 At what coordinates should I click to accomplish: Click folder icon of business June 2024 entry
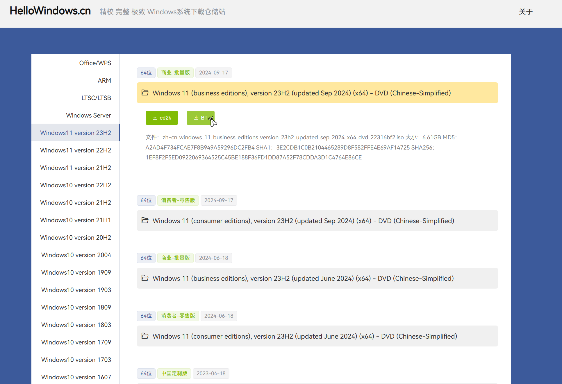point(145,278)
